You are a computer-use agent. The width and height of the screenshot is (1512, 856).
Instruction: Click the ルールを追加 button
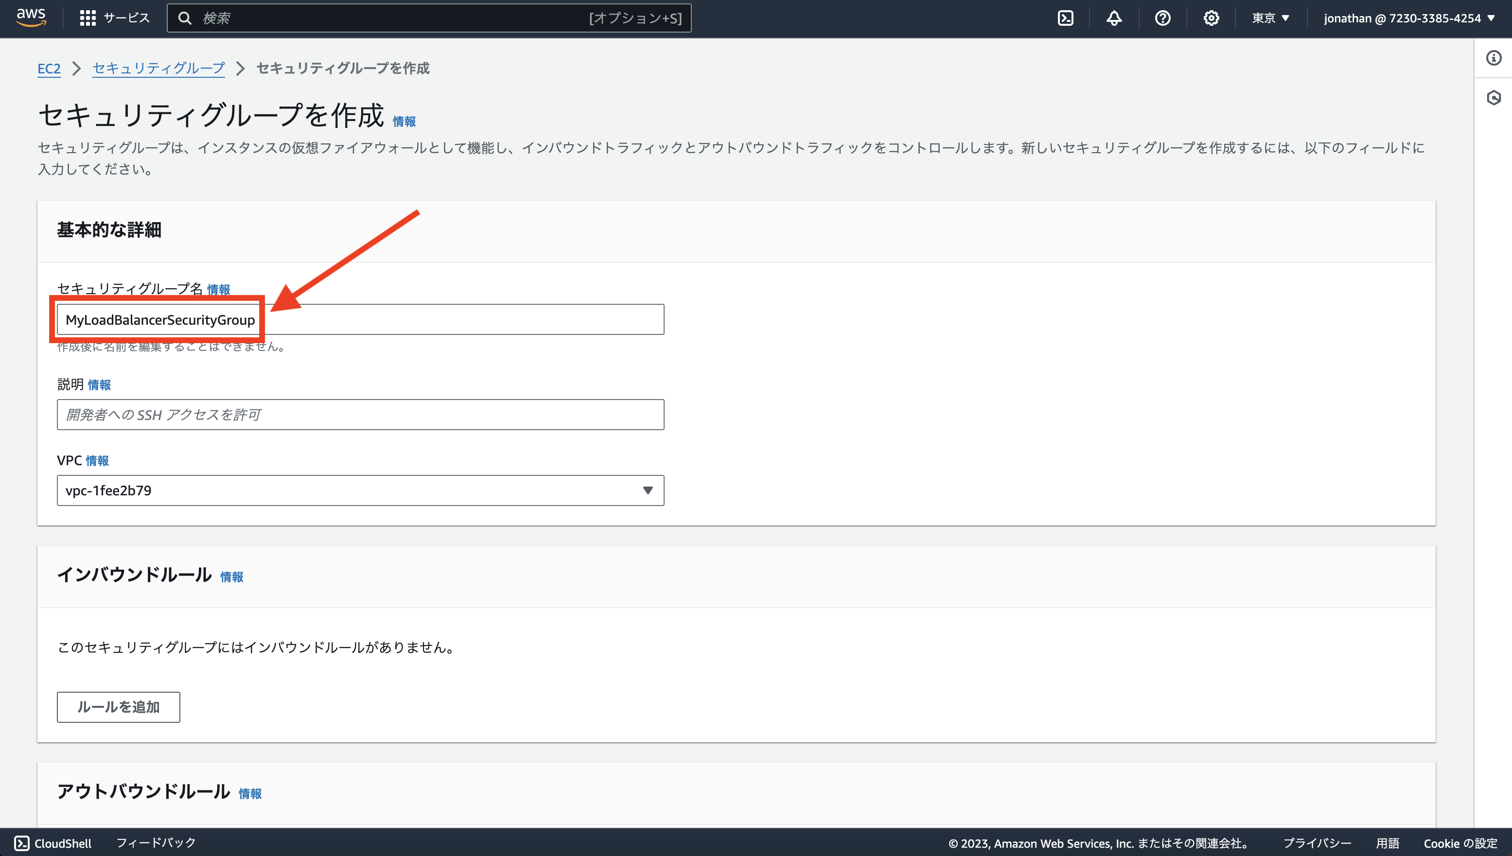(x=118, y=707)
